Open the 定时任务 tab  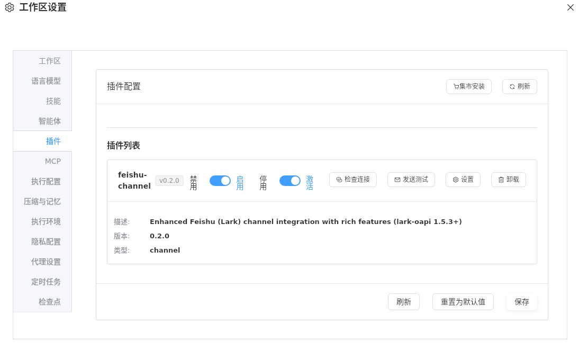46,282
